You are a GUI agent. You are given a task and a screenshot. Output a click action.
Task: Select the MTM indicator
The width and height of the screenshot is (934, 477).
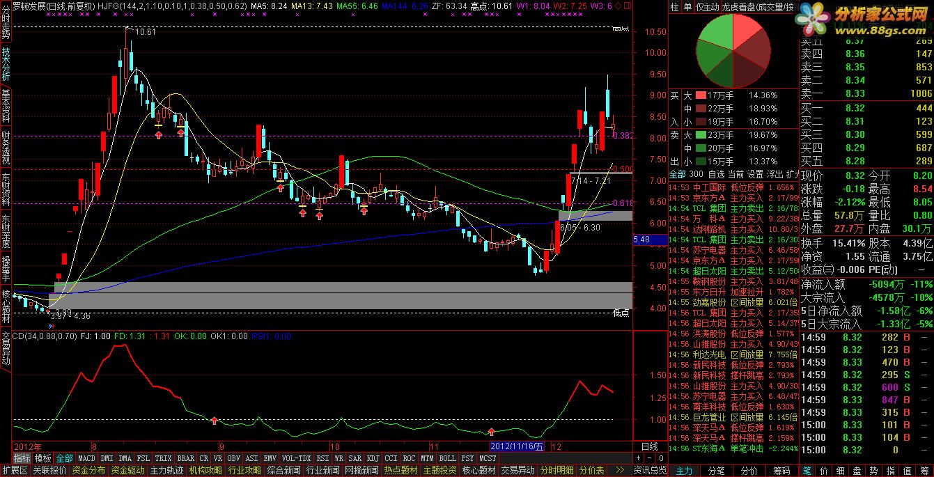click(428, 459)
